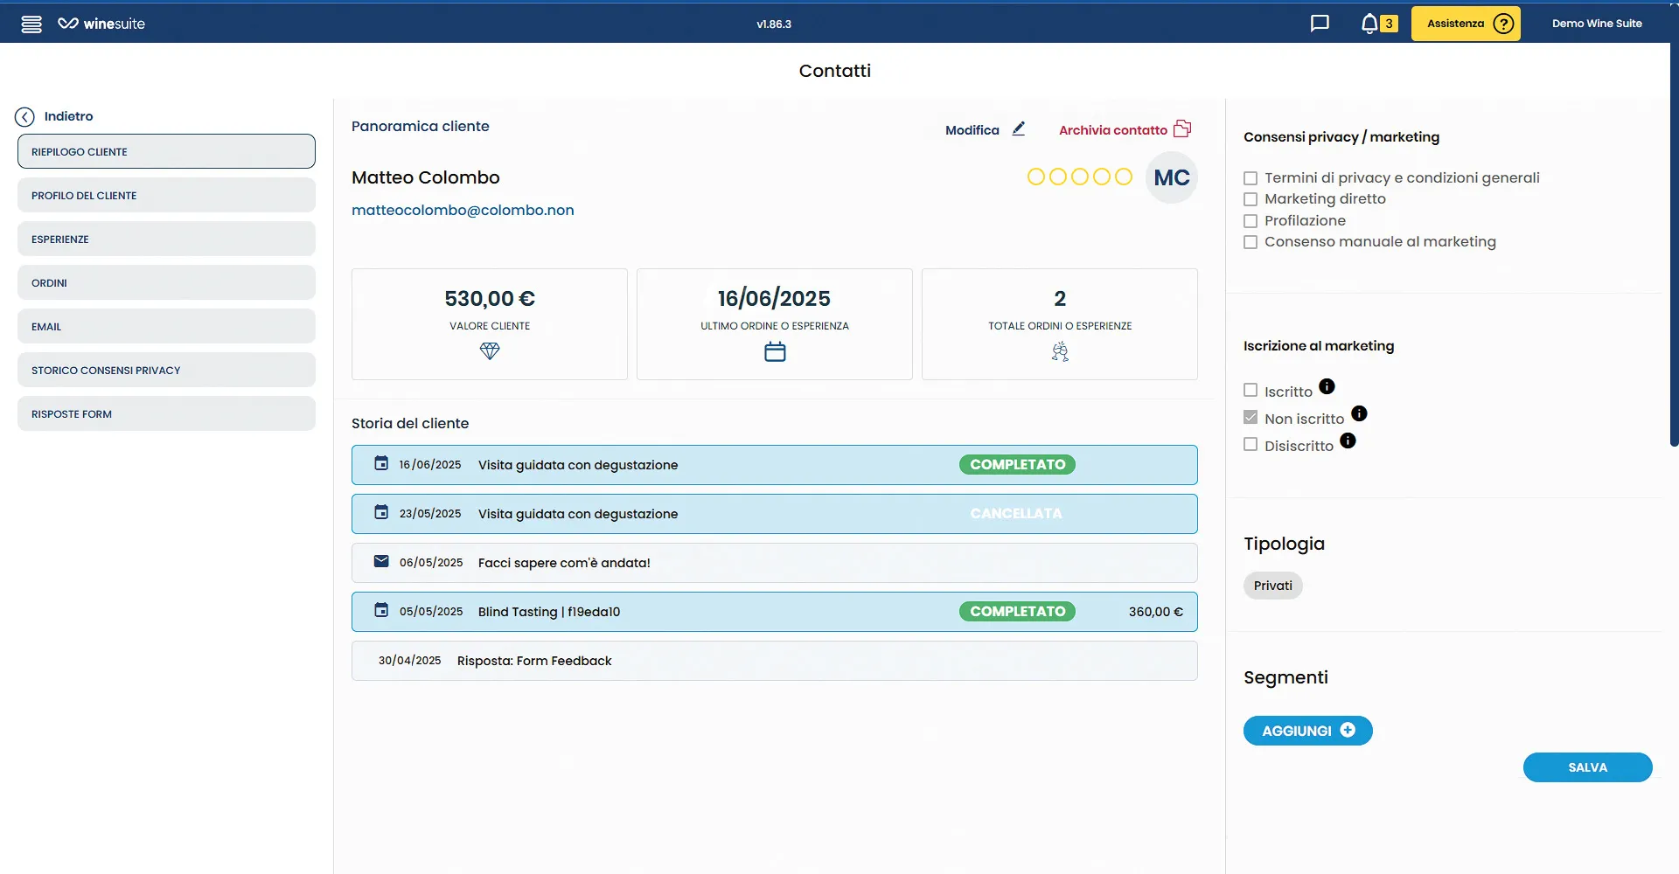This screenshot has height=874, width=1679.
Task: Expand the Risposta: Form Feedback row
Action: click(x=774, y=661)
